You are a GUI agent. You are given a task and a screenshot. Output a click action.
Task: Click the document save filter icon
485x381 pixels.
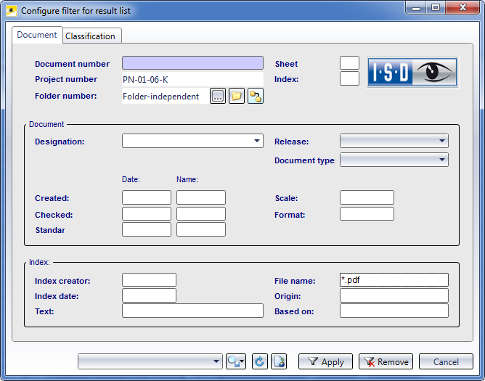pos(279,361)
